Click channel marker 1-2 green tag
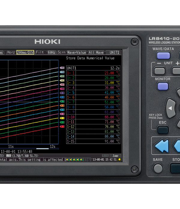Viewport: 180px width, 209px height. pyautogui.click(x=62, y=122)
